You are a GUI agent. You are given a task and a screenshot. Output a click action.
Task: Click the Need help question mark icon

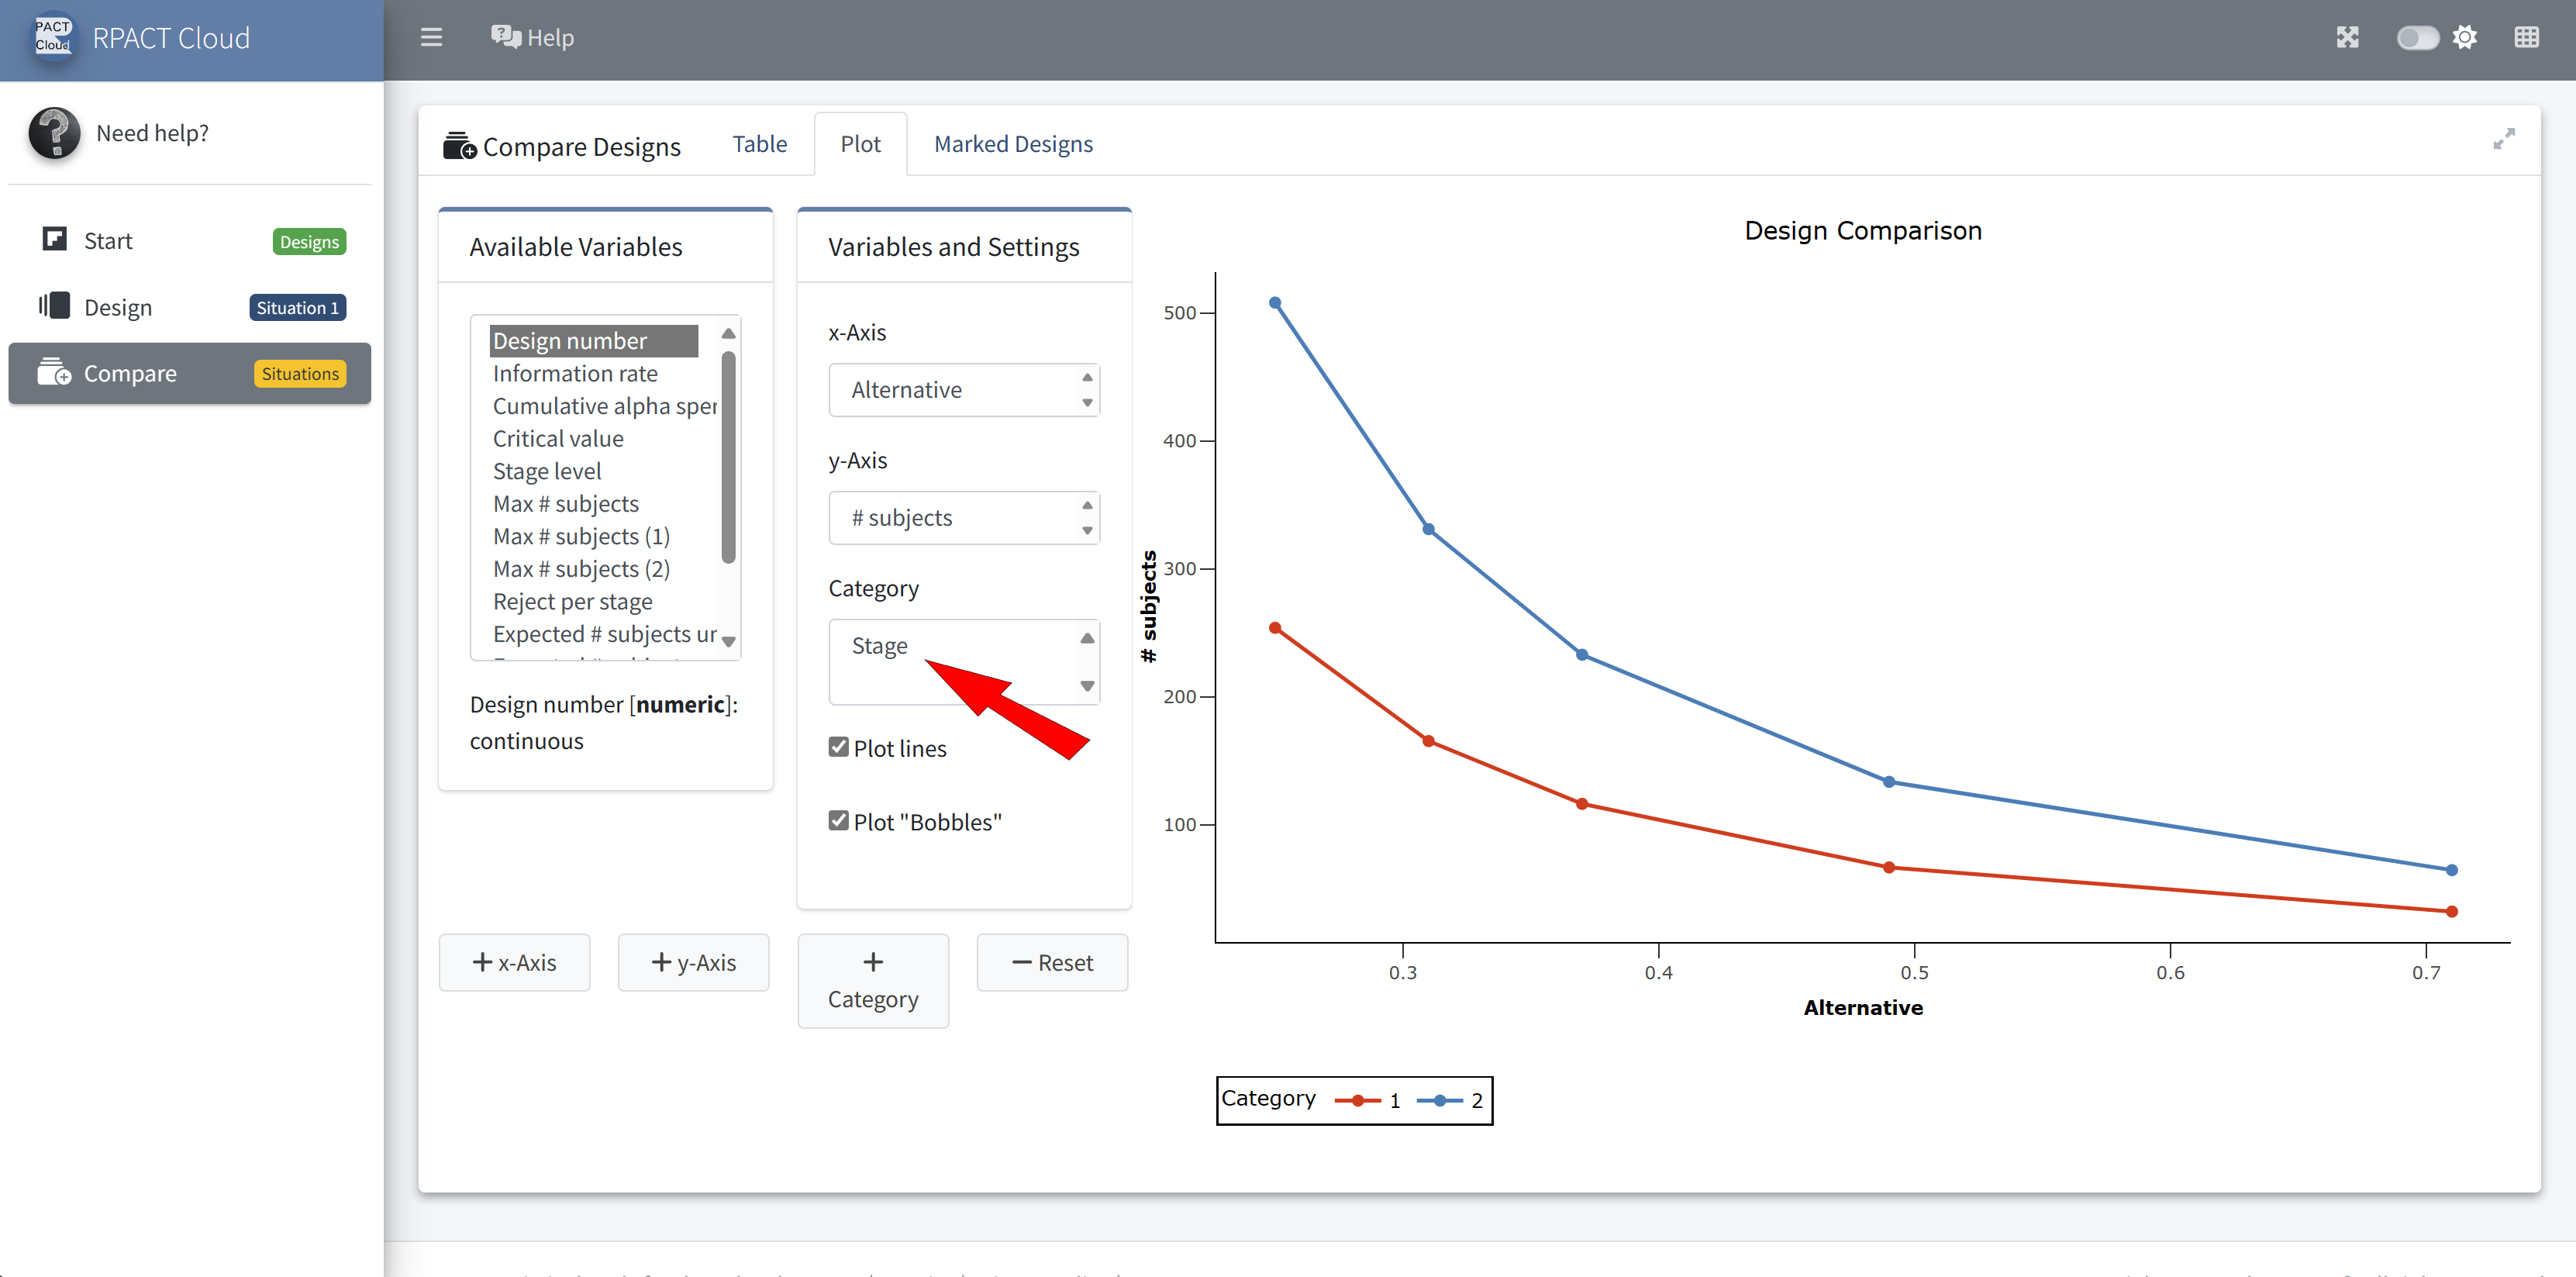pyautogui.click(x=54, y=133)
